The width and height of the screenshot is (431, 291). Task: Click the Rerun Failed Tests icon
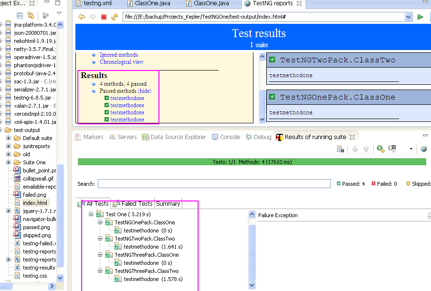392,149
